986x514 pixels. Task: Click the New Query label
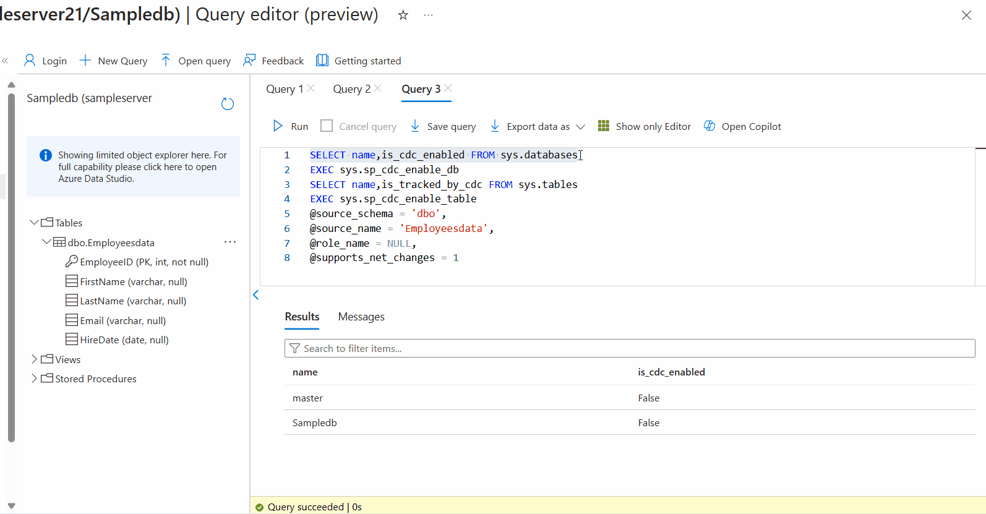pyautogui.click(x=122, y=61)
